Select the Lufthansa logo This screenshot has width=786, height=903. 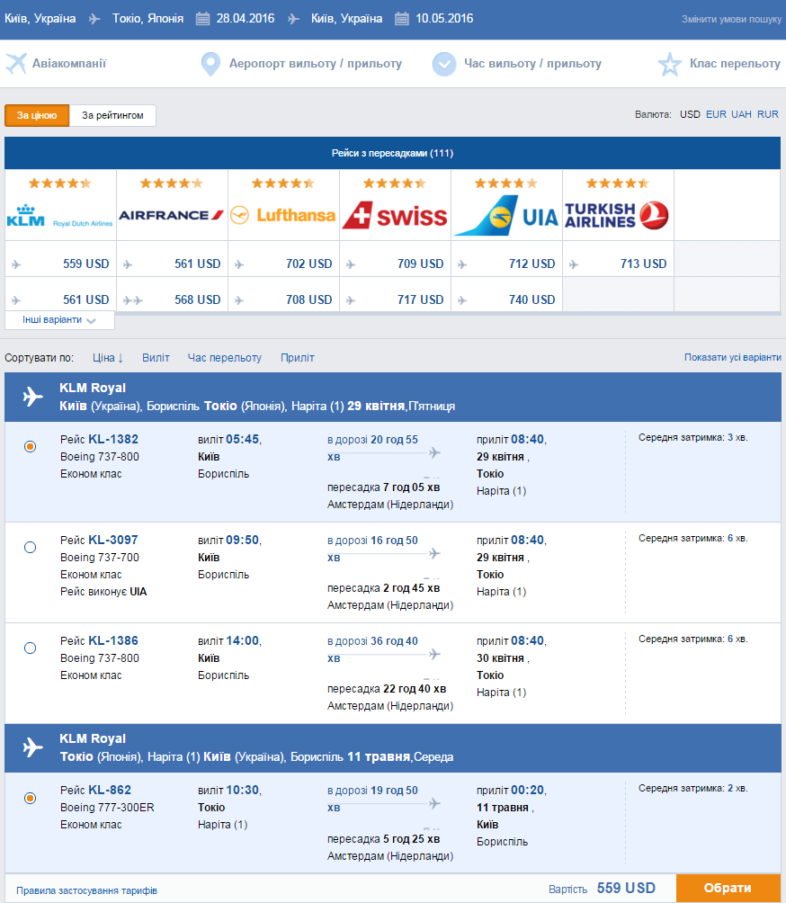point(282,215)
